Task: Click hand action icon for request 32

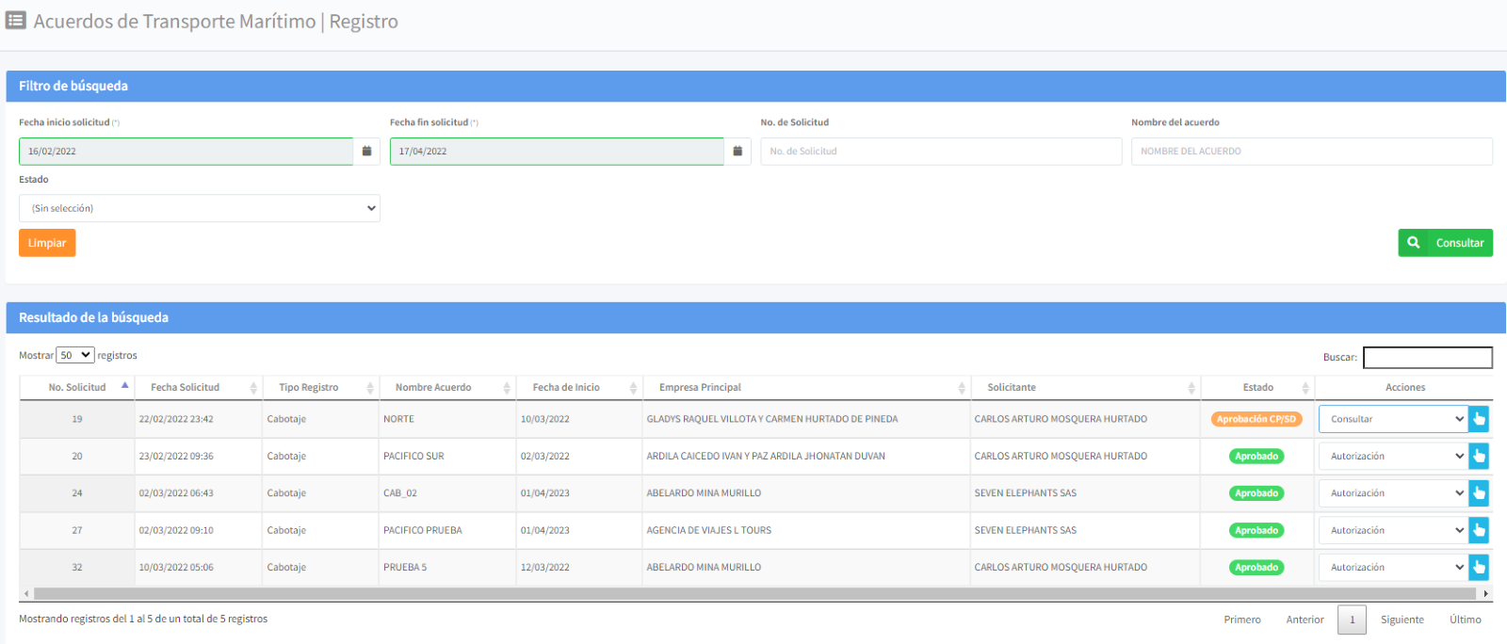Action: [1479, 568]
